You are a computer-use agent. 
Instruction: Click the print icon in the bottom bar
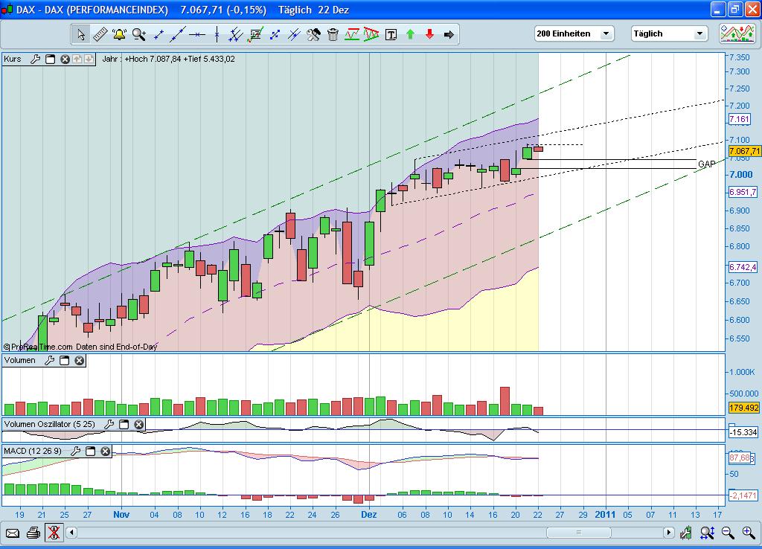click(33, 533)
